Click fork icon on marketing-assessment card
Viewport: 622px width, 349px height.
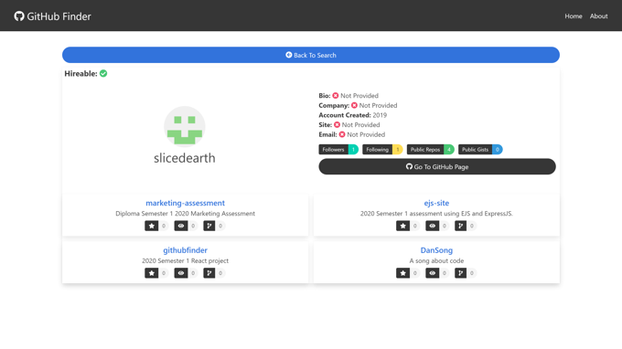(x=209, y=226)
